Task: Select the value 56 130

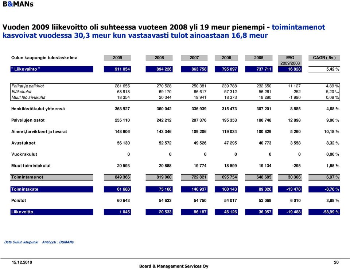Action: coord(124,143)
